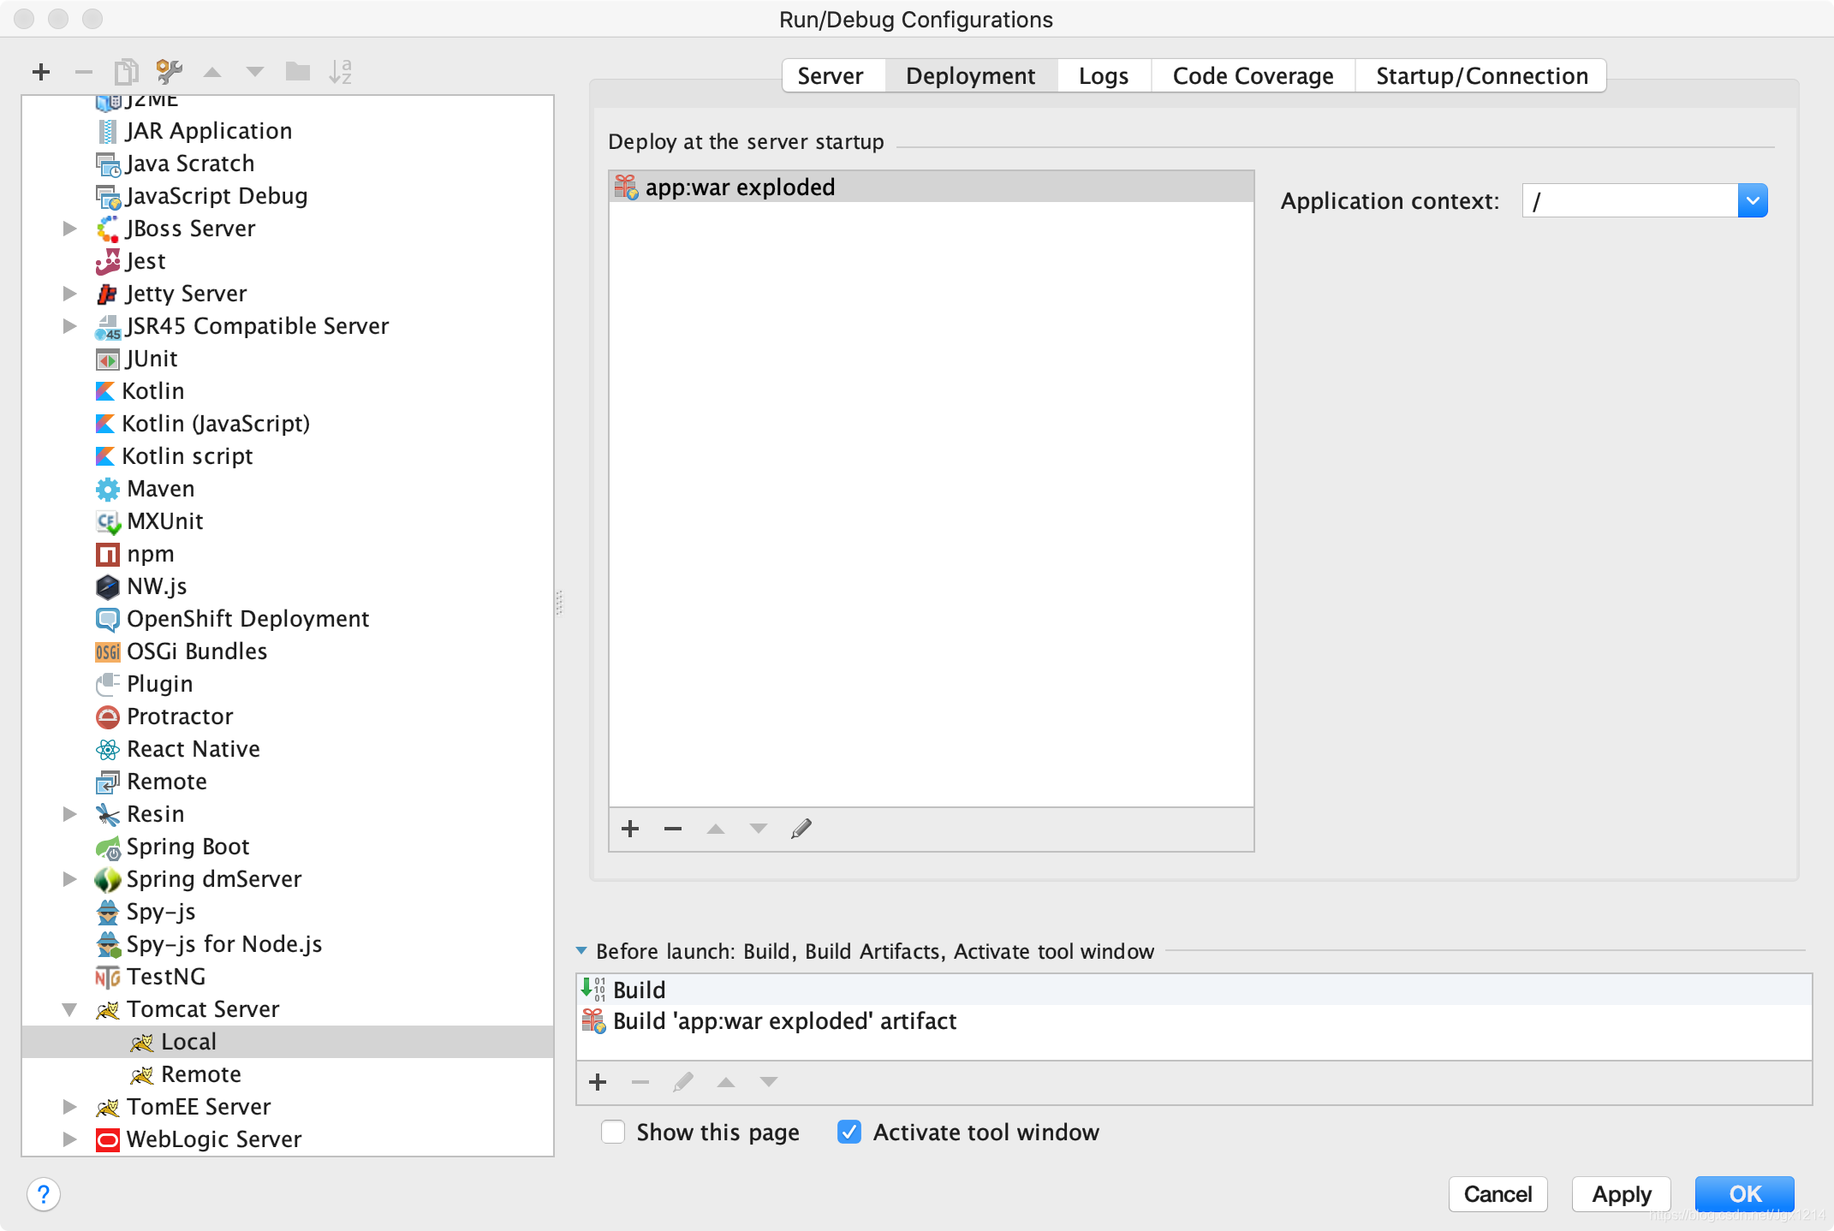Image resolution: width=1834 pixels, height=1231 pixels.
Task: Sort configurations alphabetically icon
Action: [x=340, y=72]
